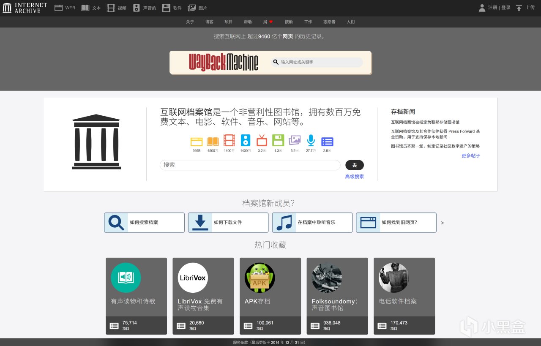The width and height of the screenshot is (541, 346).
Task: Click the 100,061 item count text
Action: click(265, 323)
